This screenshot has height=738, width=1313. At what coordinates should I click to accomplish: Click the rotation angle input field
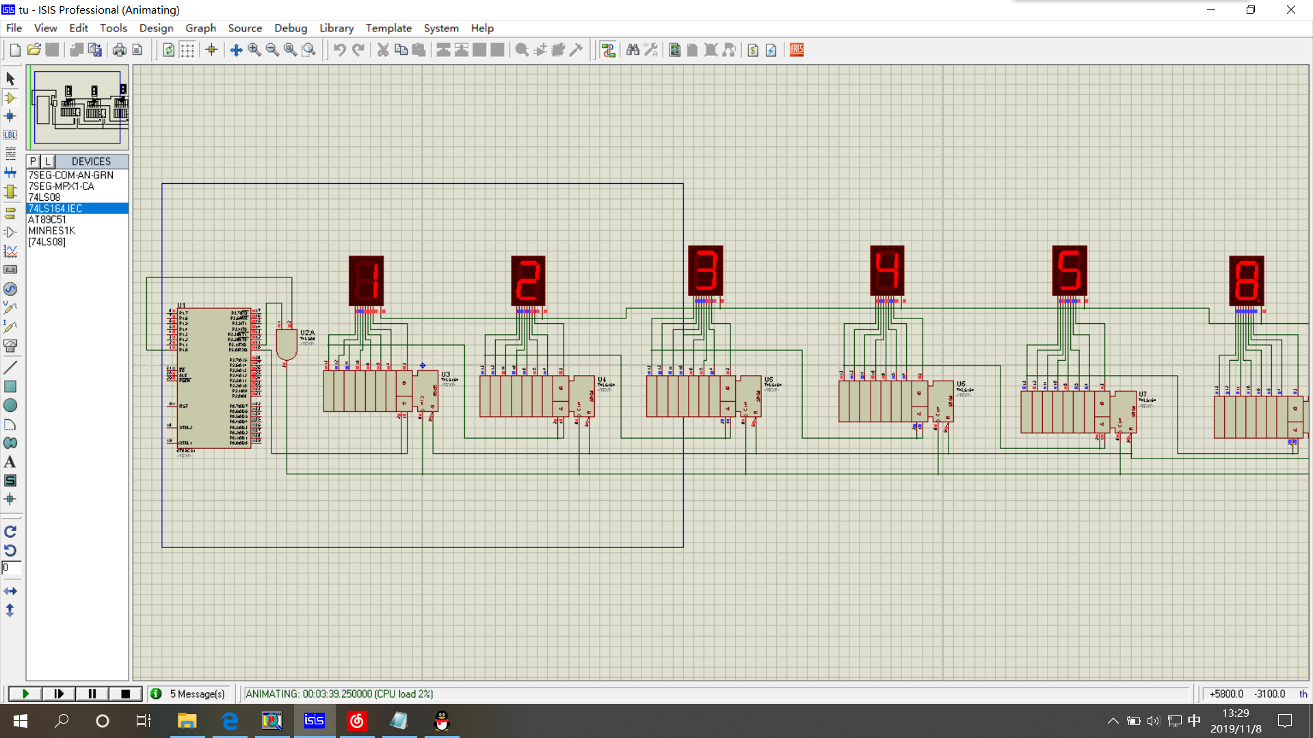[12, 568]
